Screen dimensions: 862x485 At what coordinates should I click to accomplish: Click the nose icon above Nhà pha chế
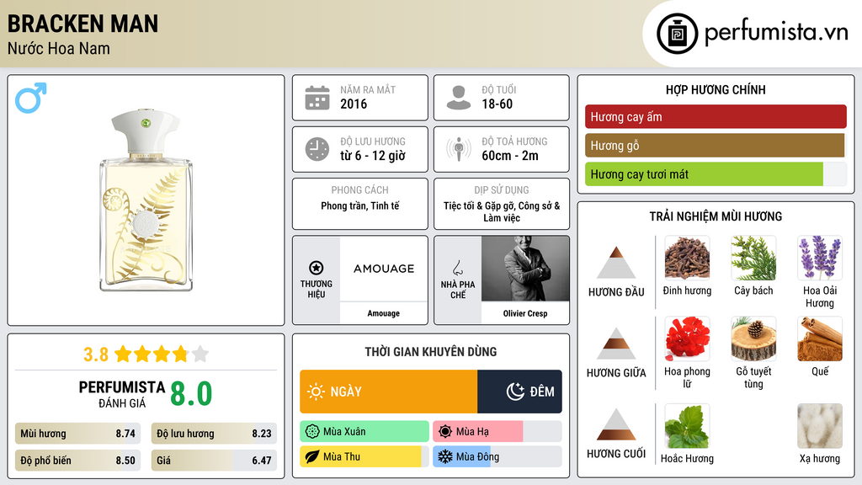point(457,268)
